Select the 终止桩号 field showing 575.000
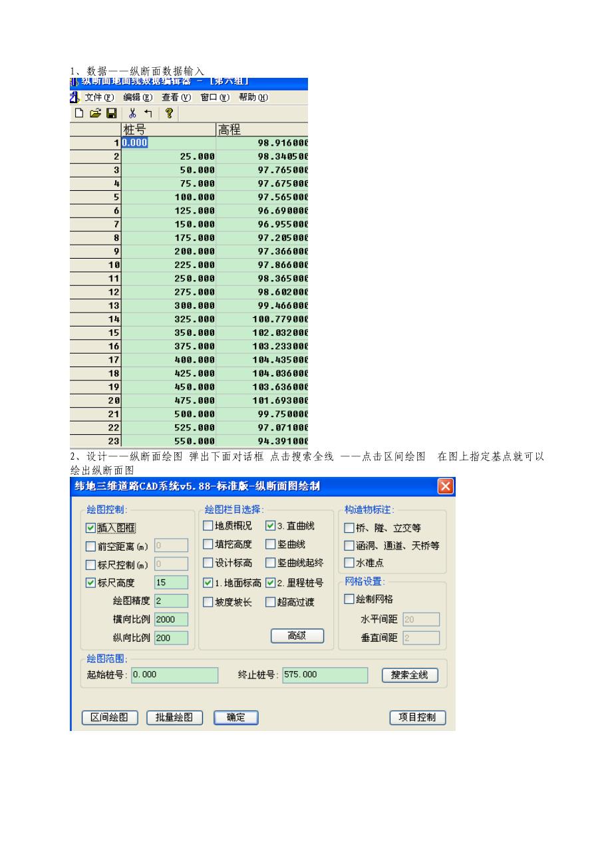The height and width of the screenshot is (866, 612). pos(325,674)
